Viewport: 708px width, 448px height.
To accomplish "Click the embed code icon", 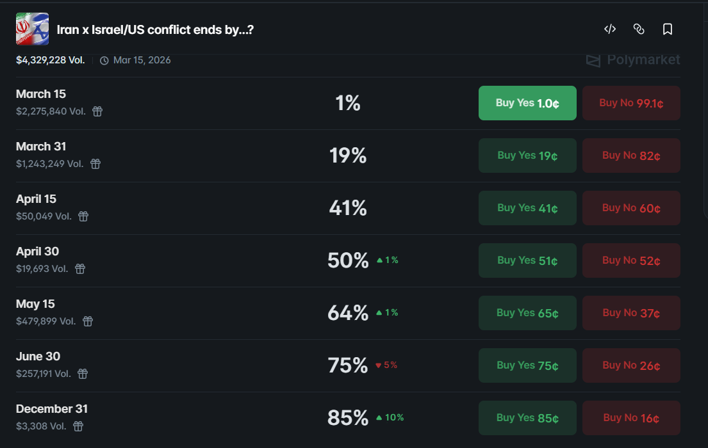I will click(610, 29).
